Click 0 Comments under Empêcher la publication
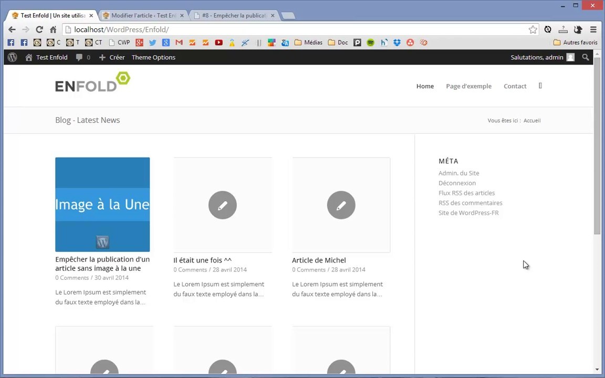 (x=72, y=278)
